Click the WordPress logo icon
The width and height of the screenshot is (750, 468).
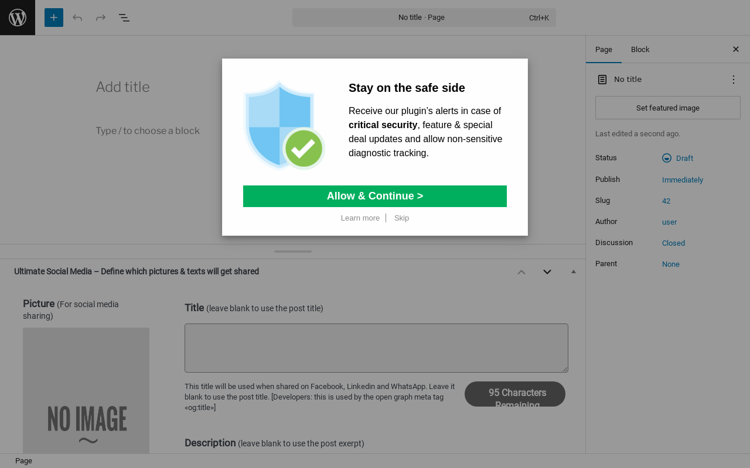tap(18, 18)
